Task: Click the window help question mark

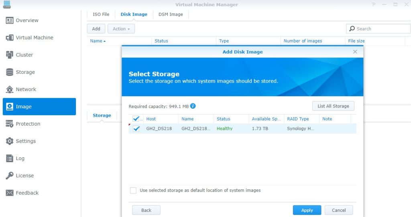Action: (x=374, y=4)
